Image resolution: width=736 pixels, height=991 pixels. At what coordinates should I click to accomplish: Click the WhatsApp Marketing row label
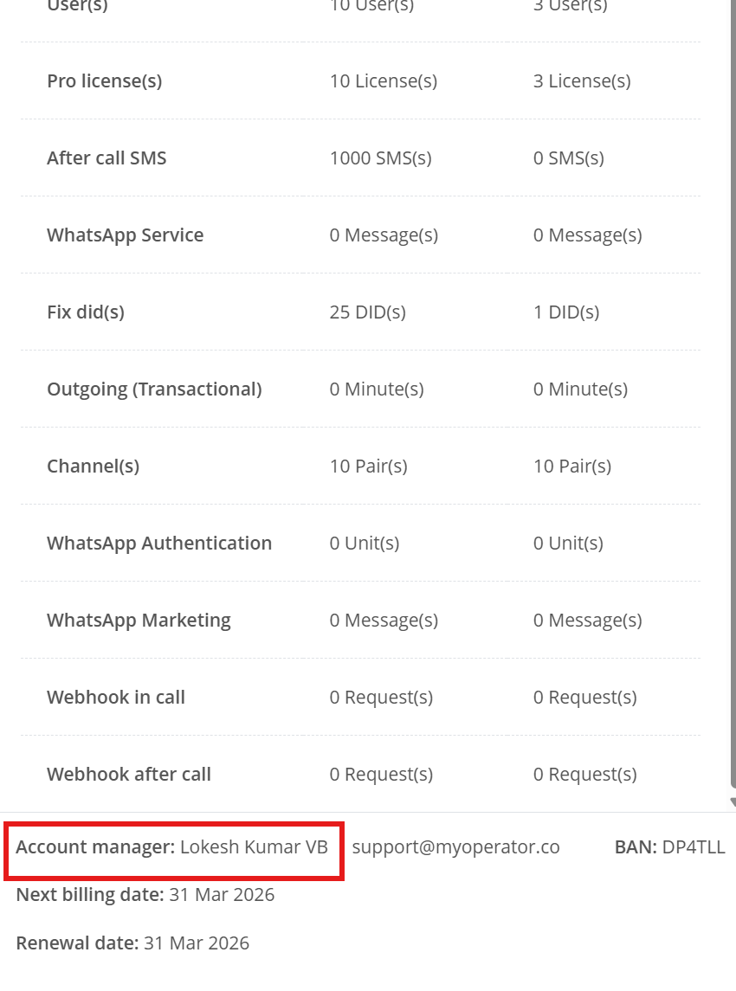coord(139,620)
